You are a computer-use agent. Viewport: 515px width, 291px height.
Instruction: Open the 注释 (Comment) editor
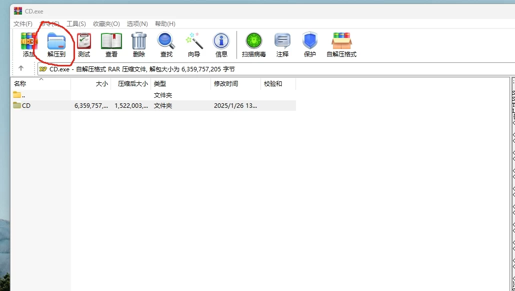pyautogui.click(x=282, y=44)
